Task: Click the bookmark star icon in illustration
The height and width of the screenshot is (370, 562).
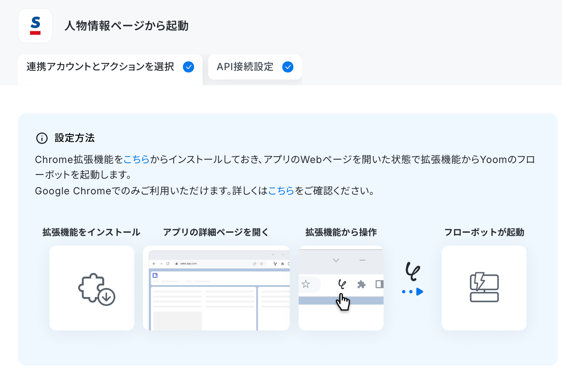Action: click(x=306, y=284)
